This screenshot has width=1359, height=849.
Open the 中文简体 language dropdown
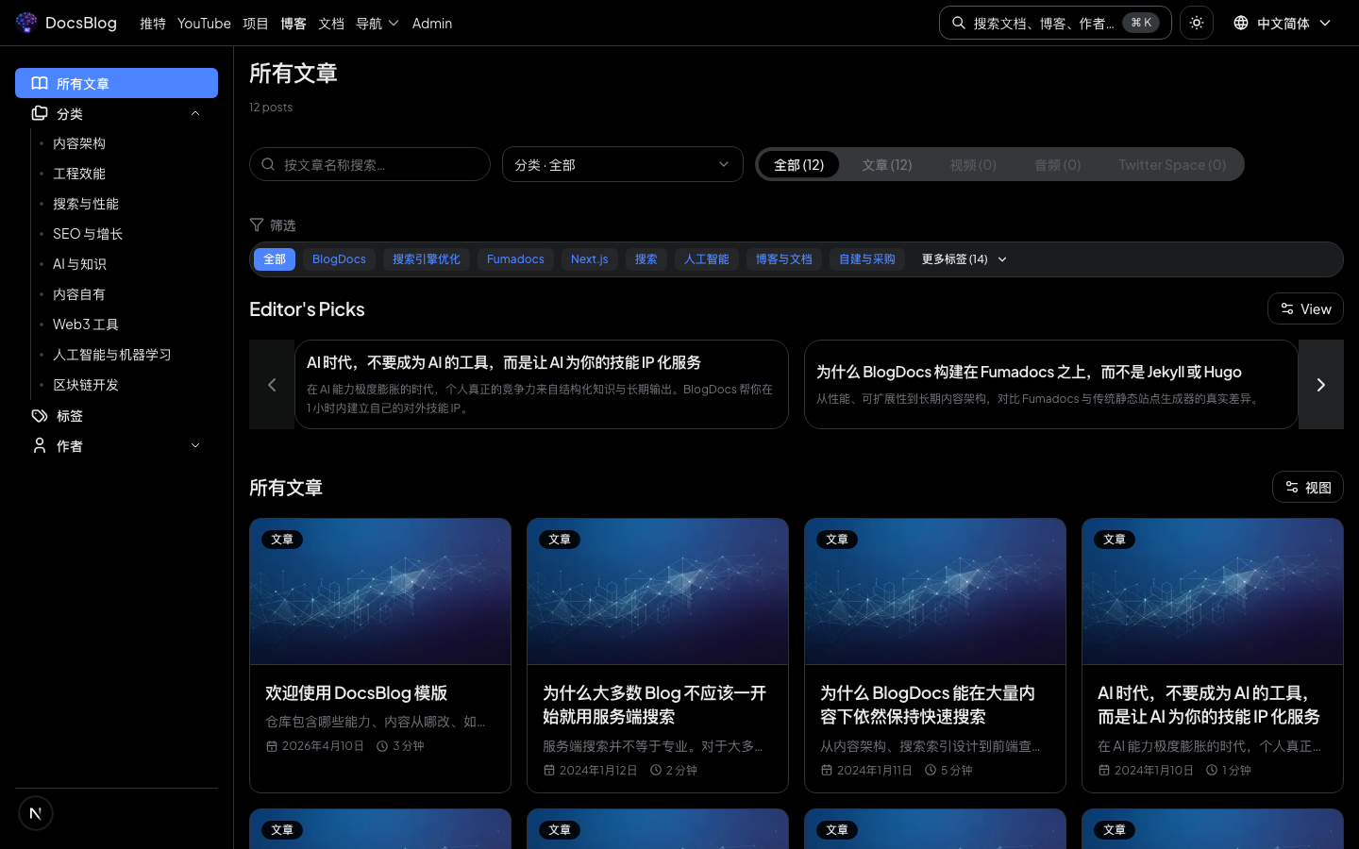click(x=1283, y=23)
